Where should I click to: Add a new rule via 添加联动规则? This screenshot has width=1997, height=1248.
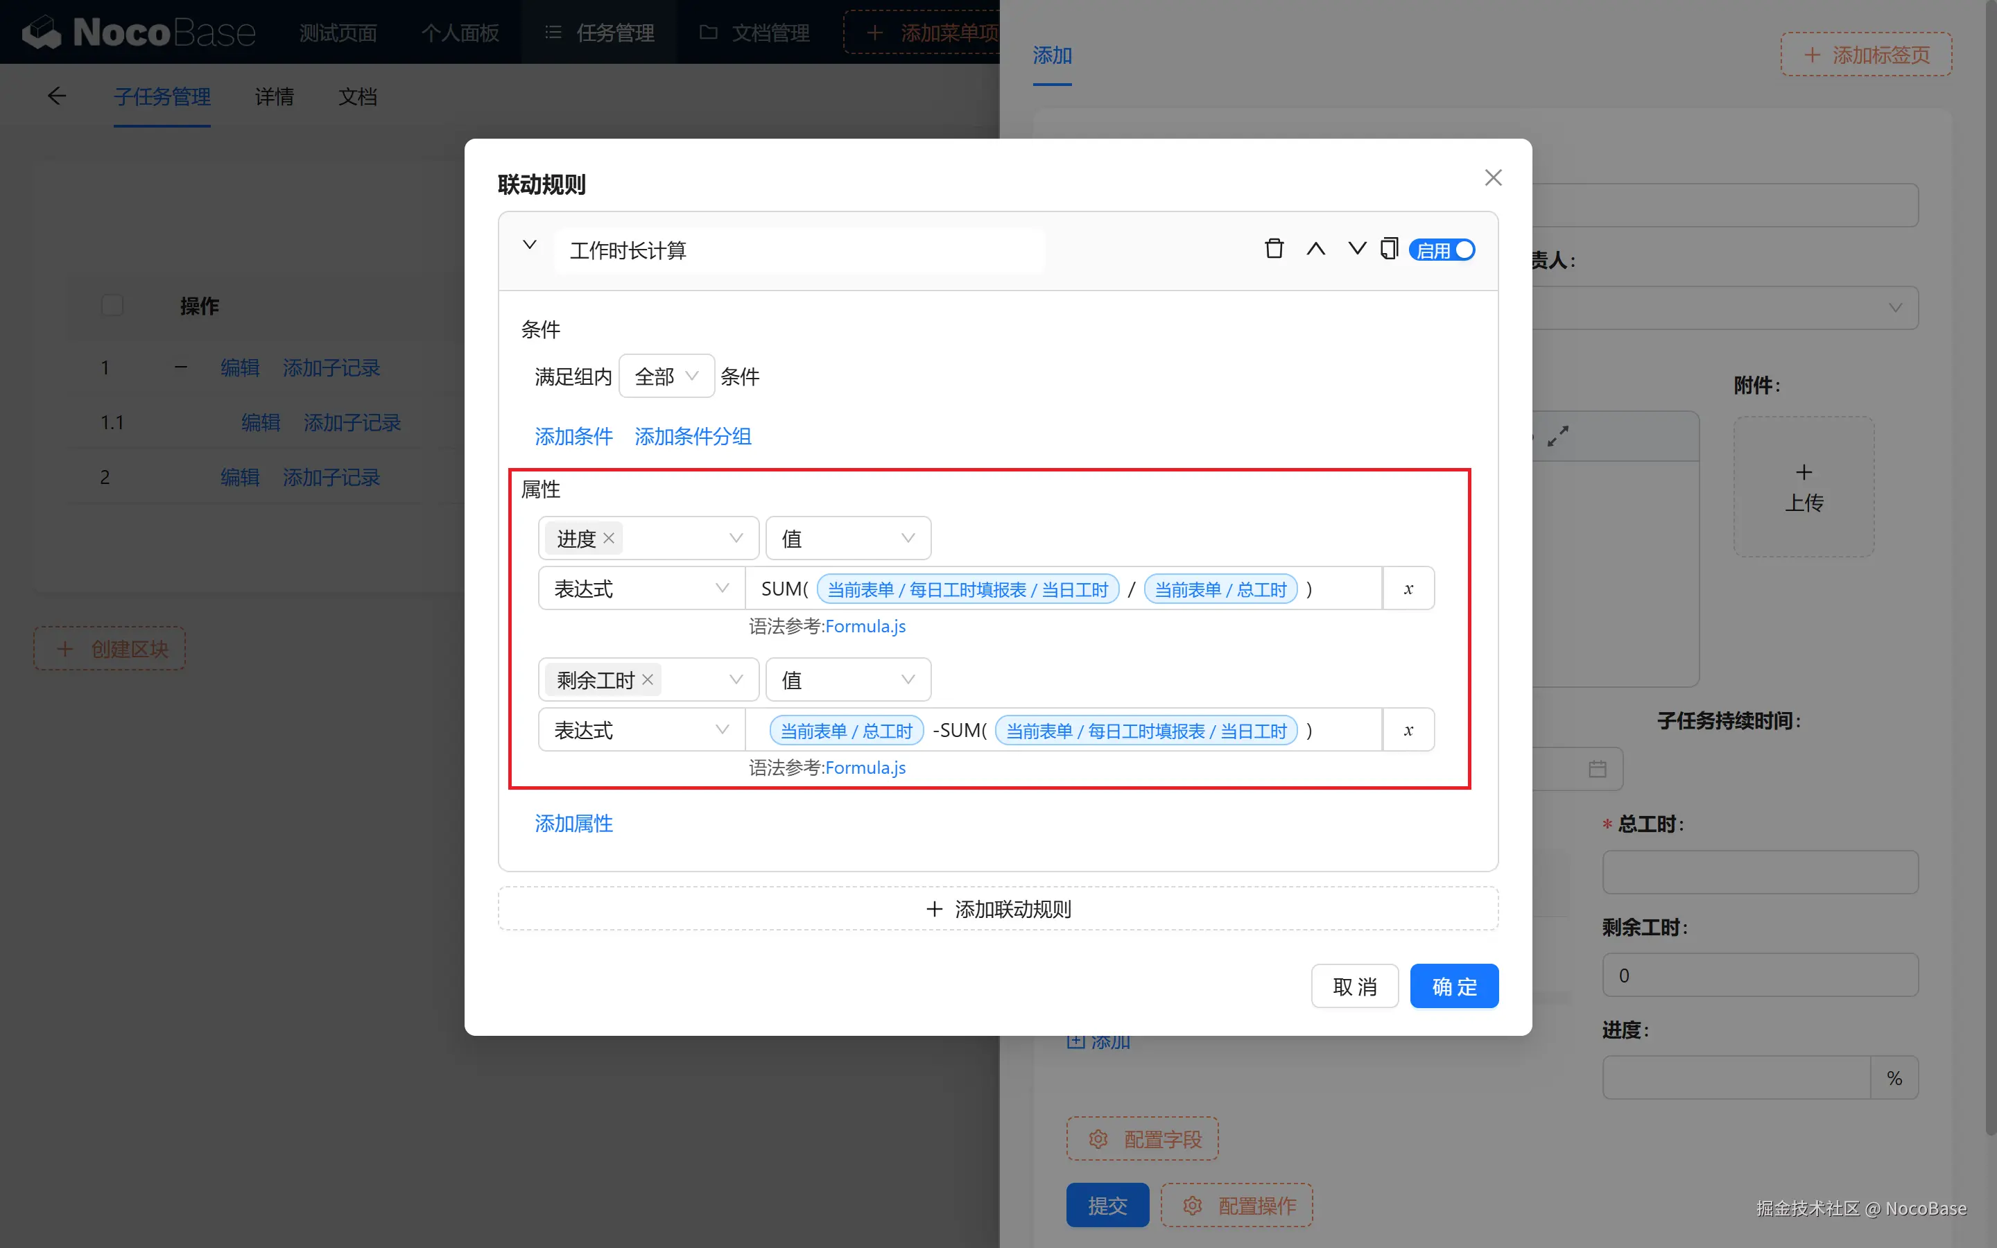coord(998,909)
